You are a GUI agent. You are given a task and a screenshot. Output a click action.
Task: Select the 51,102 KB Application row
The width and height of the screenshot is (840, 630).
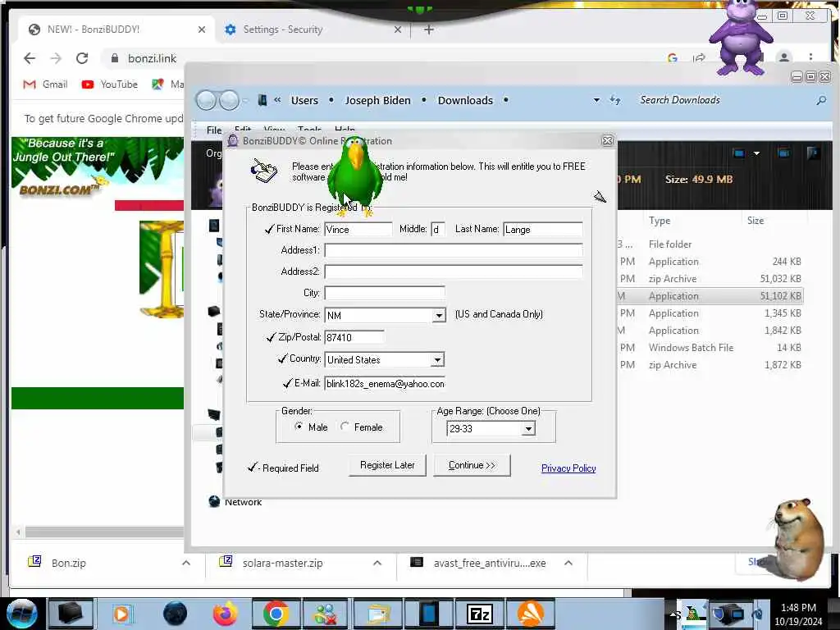coord(710,295)
